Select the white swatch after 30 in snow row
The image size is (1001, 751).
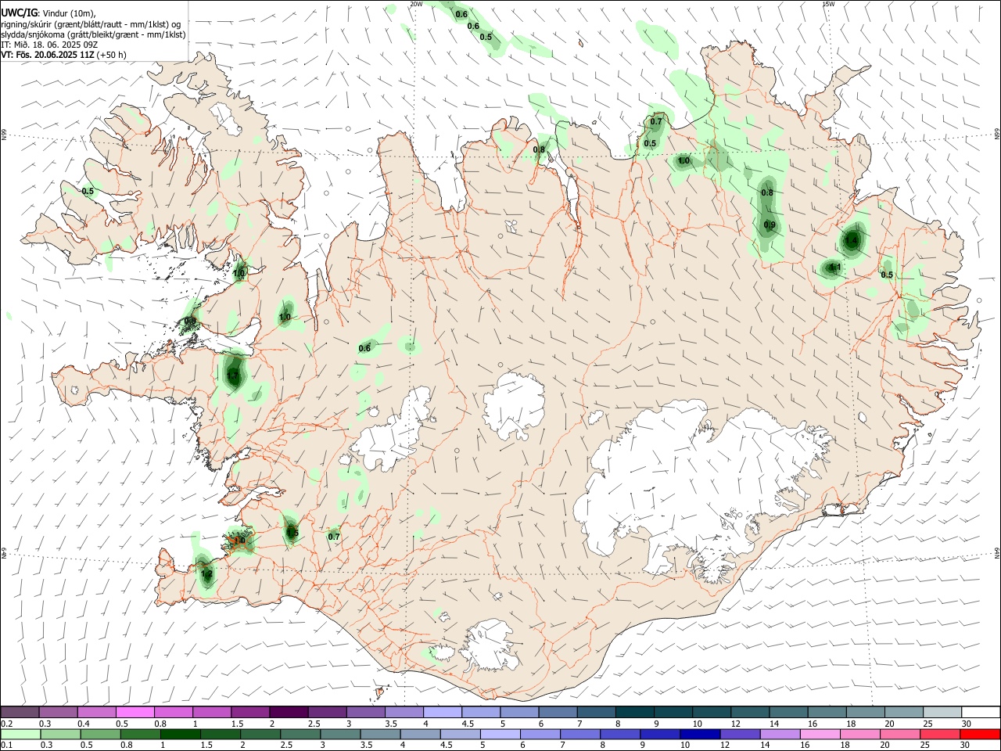click(981, 712)
